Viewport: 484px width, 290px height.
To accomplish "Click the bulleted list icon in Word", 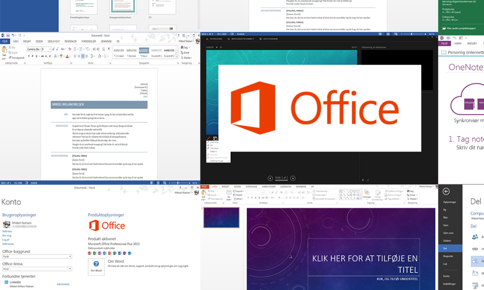I will pos(75,49).
